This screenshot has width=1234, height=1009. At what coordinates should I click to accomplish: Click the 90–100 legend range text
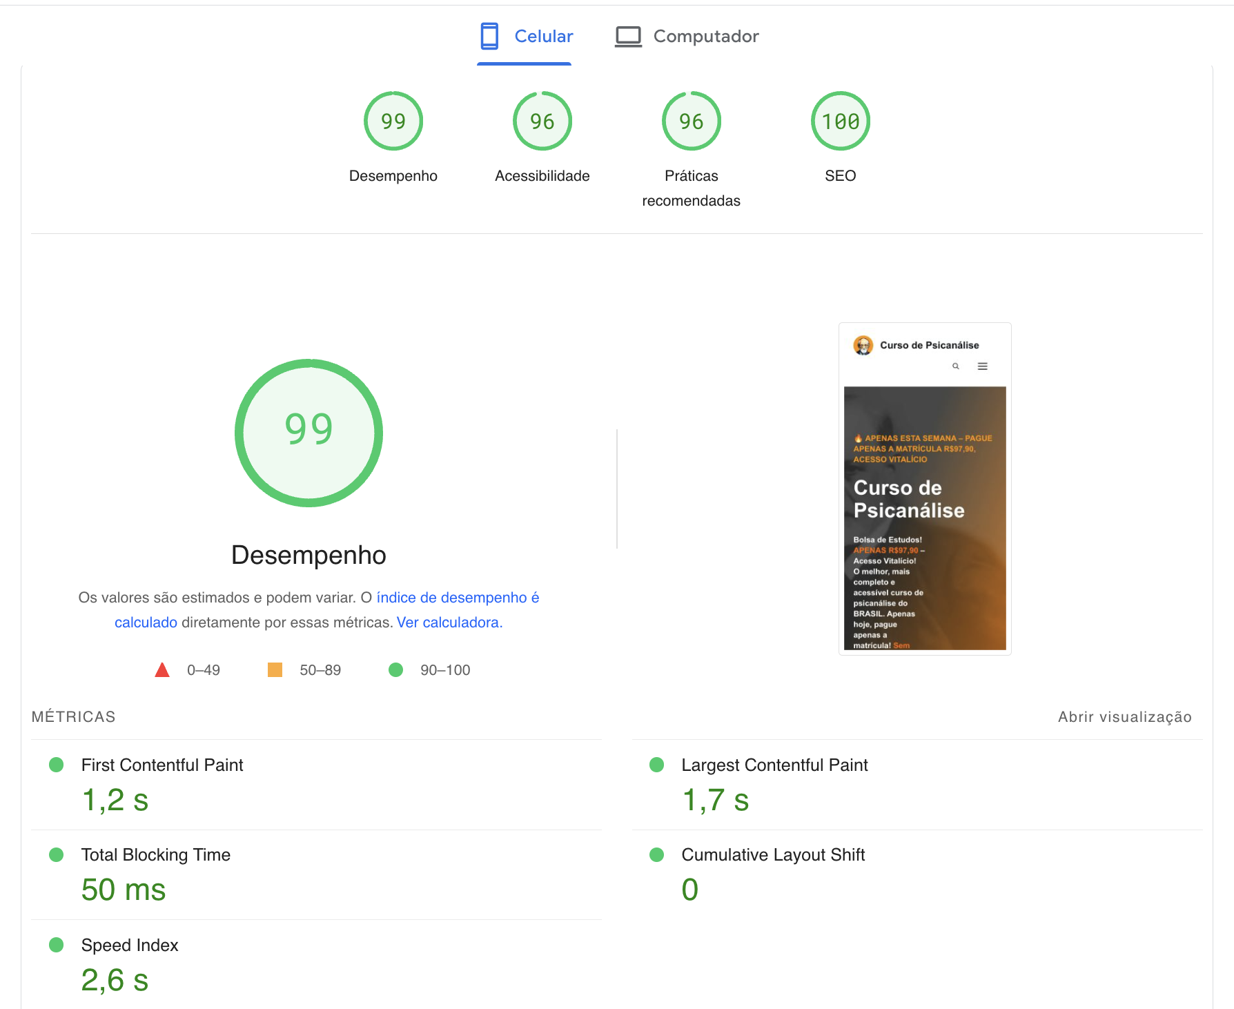click(x=445, y=670)
